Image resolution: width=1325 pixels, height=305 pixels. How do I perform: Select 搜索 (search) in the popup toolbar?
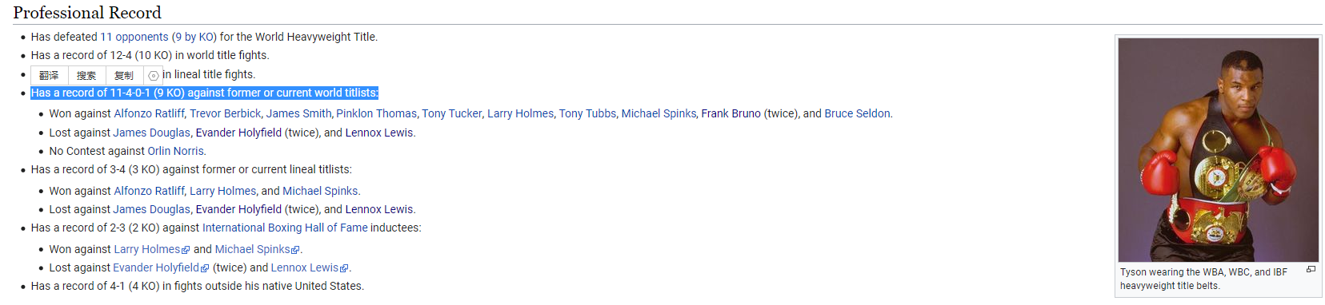[x=86, y=75]
